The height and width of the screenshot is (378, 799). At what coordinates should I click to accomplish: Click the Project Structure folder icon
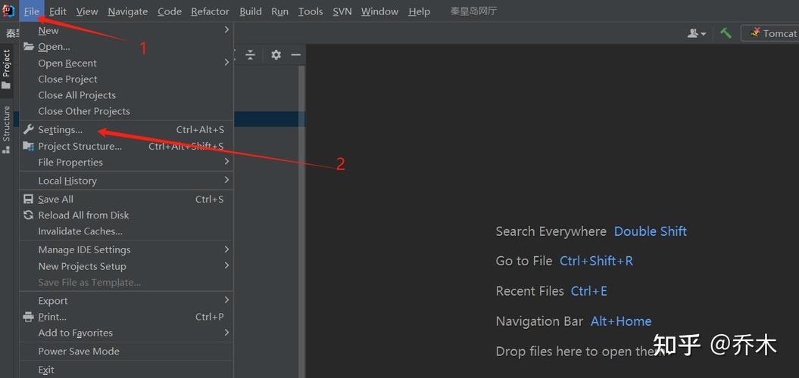29,146
